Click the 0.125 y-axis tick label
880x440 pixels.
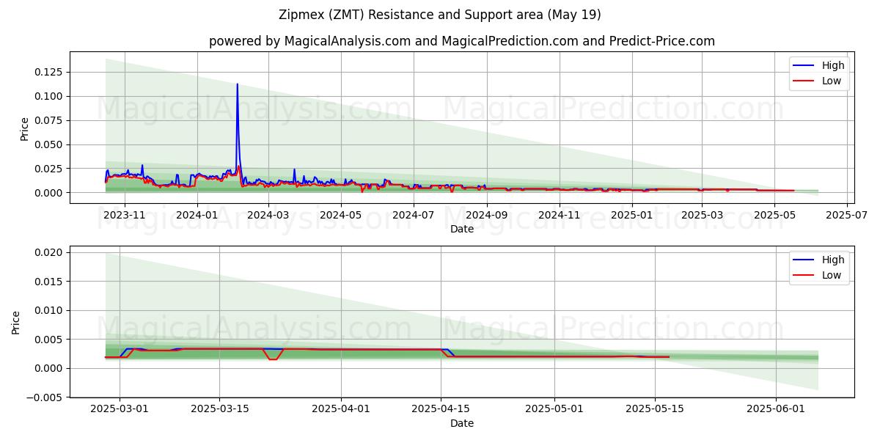50,72
